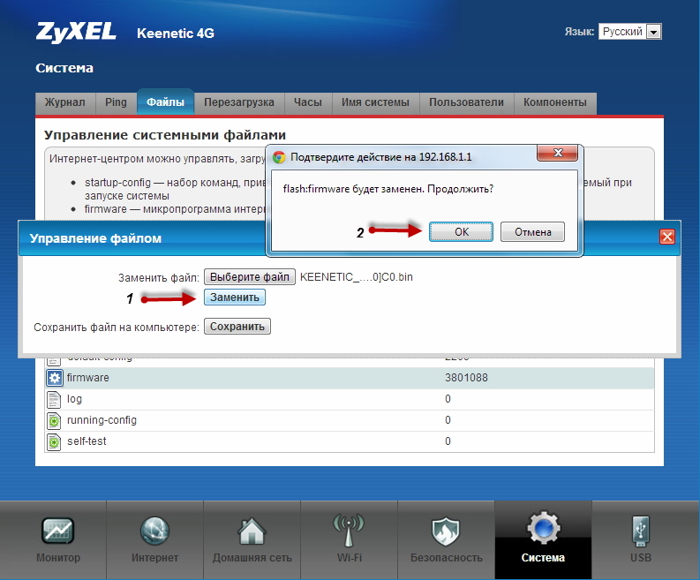This screenshot has height=580, width=700.
Task: Click the Заменить button
Action: tap(235, 298)
